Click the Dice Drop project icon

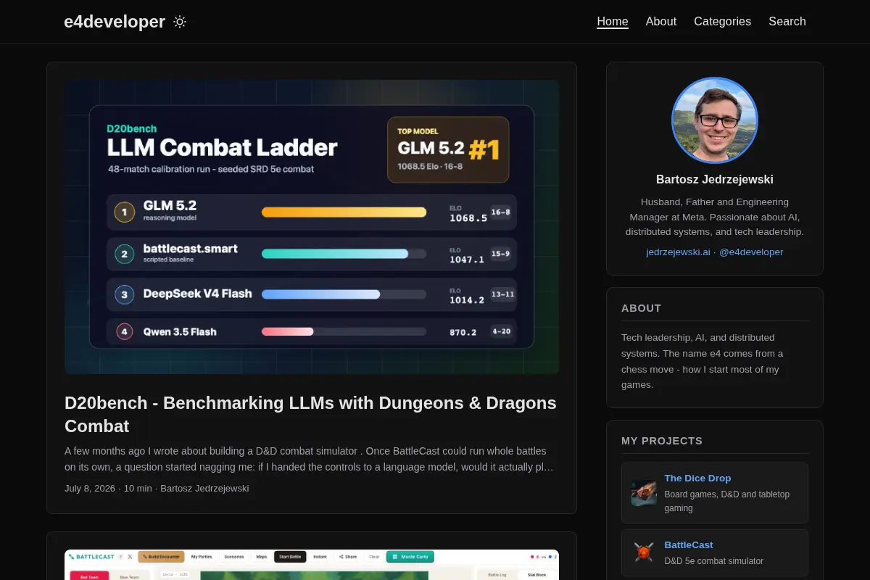click(x=643, y=493)
